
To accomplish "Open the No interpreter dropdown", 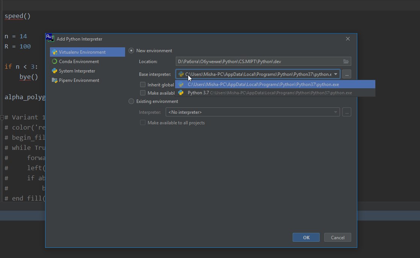I will (252, 112).
